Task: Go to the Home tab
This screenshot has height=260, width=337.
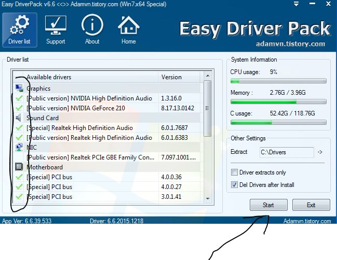Action: [129, 30]
